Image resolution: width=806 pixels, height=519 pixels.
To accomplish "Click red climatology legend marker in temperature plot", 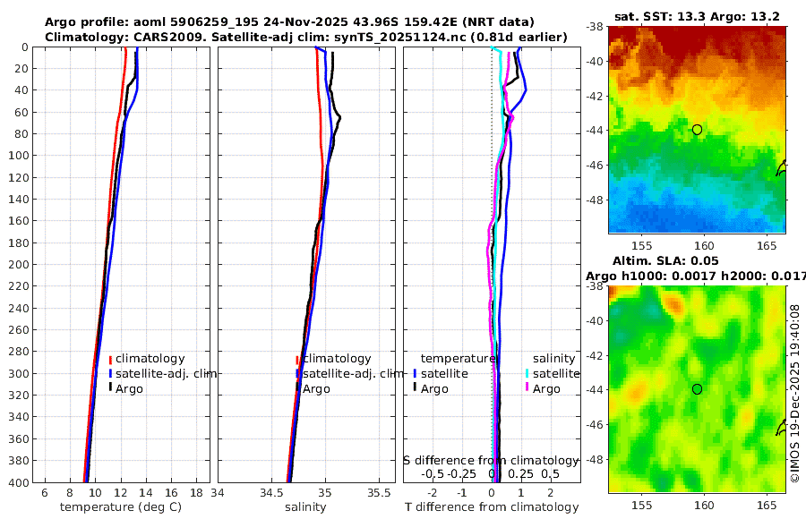I will pos(110,359).
